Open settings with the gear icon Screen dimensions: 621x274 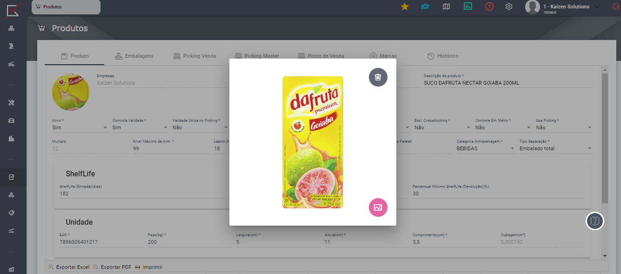(x=509, y=7)
